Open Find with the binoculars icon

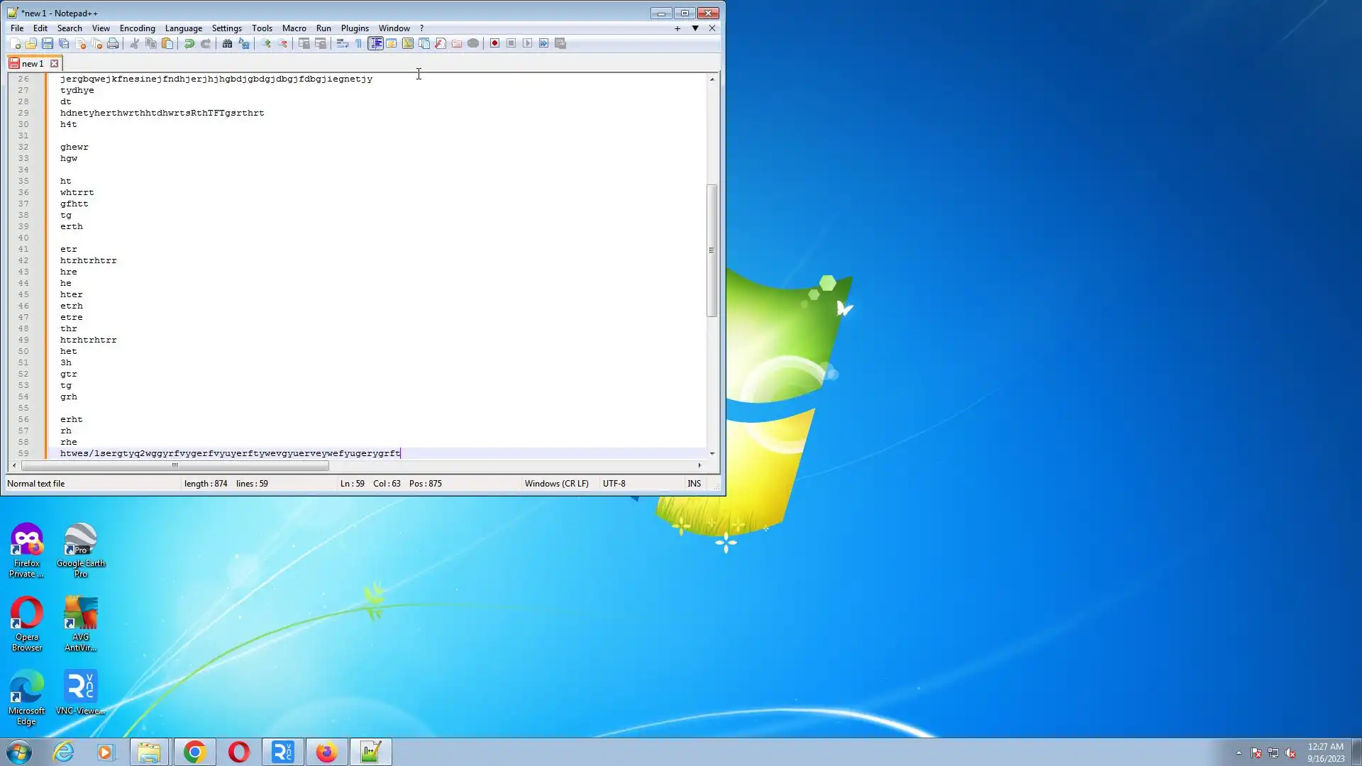coord(227,43)
